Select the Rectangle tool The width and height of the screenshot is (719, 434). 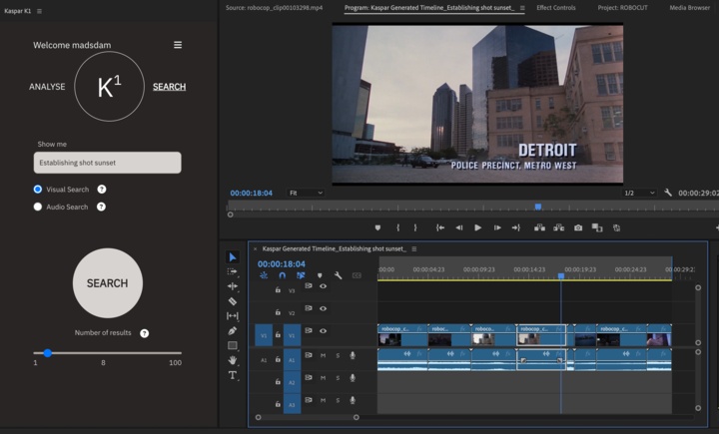[233, 345]
